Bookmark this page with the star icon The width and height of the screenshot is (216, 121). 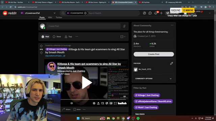coord(190,7)
